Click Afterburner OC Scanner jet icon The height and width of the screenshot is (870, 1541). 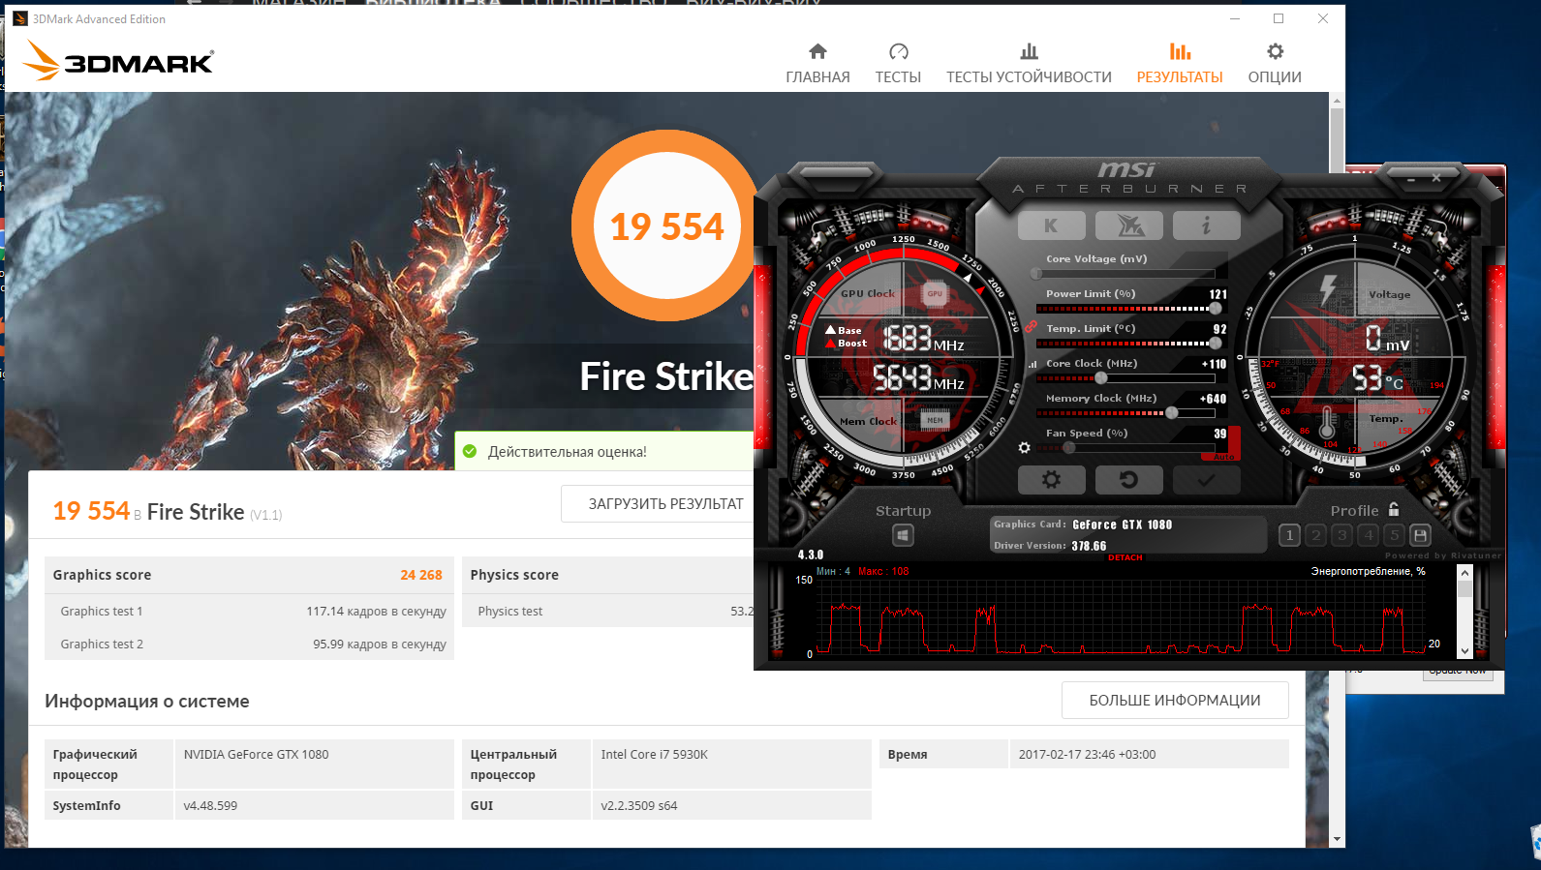pyautogui.click(x=1129, y=225)
